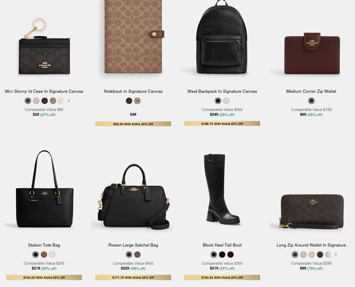Open the Rowan Large Satchel Bag title link

[133, 245]
